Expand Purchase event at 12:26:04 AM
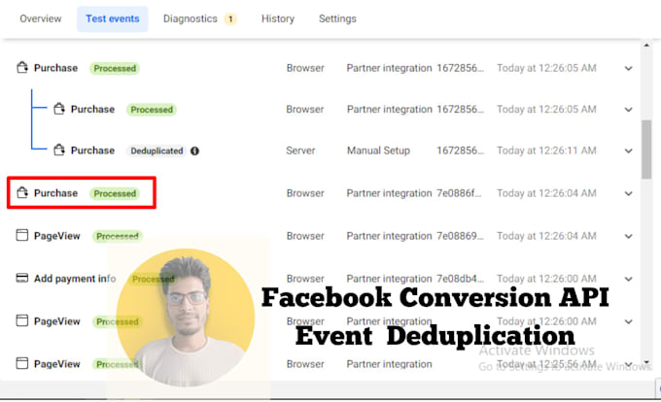661x402 pixels. coord(628,193)
